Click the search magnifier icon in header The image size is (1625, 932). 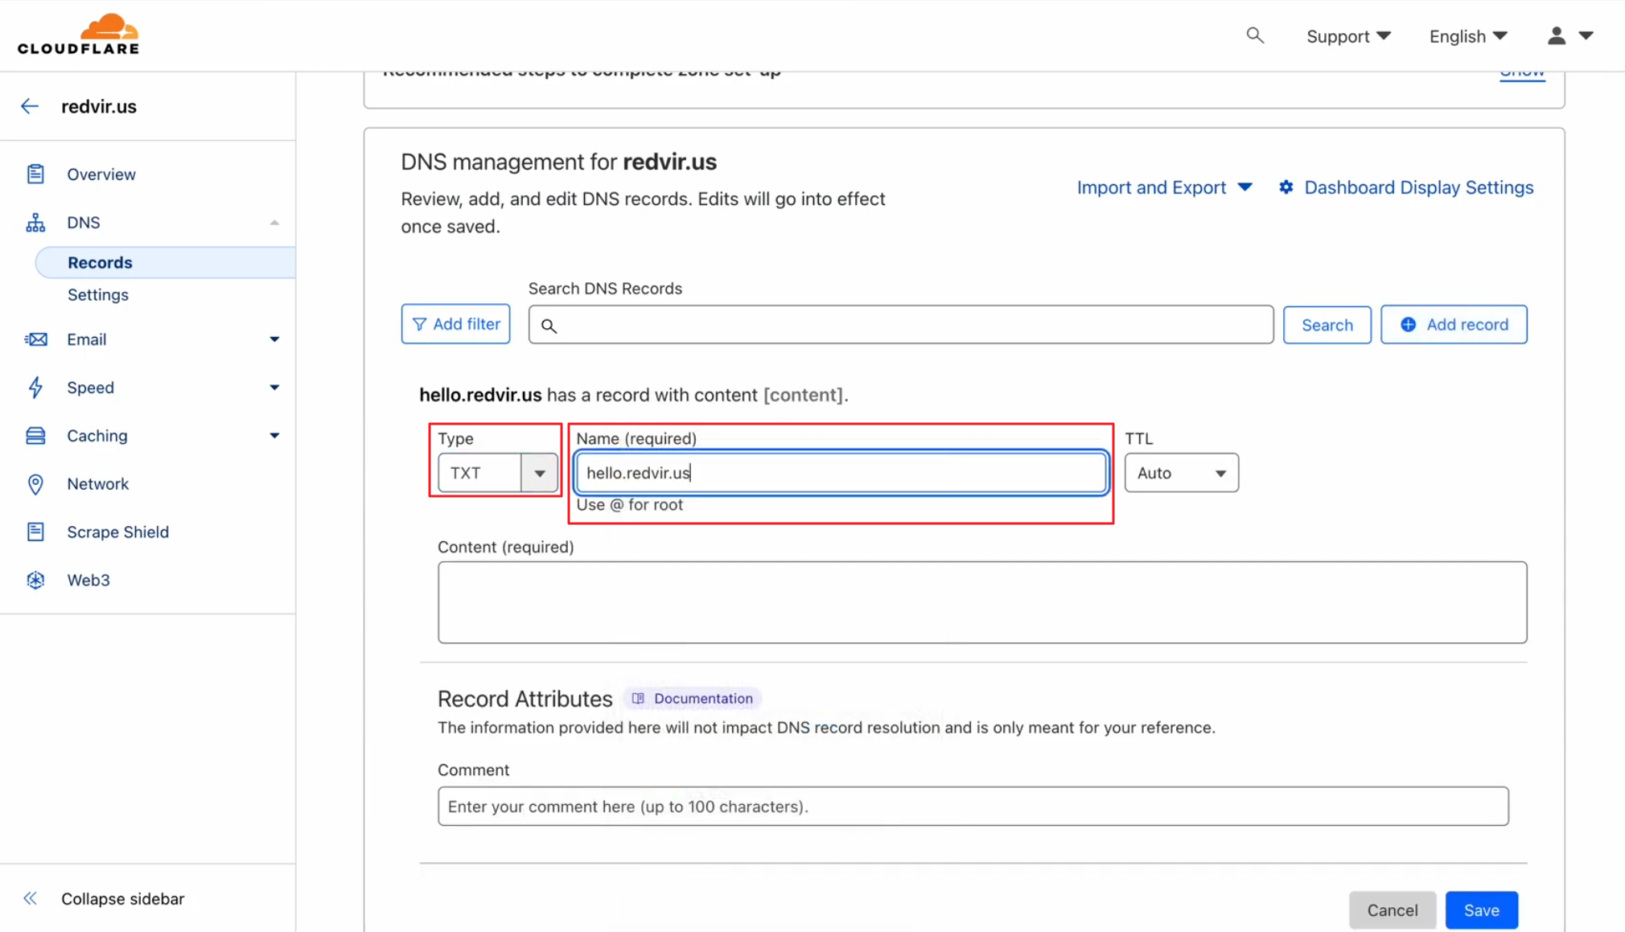(x=1254, y=35)
